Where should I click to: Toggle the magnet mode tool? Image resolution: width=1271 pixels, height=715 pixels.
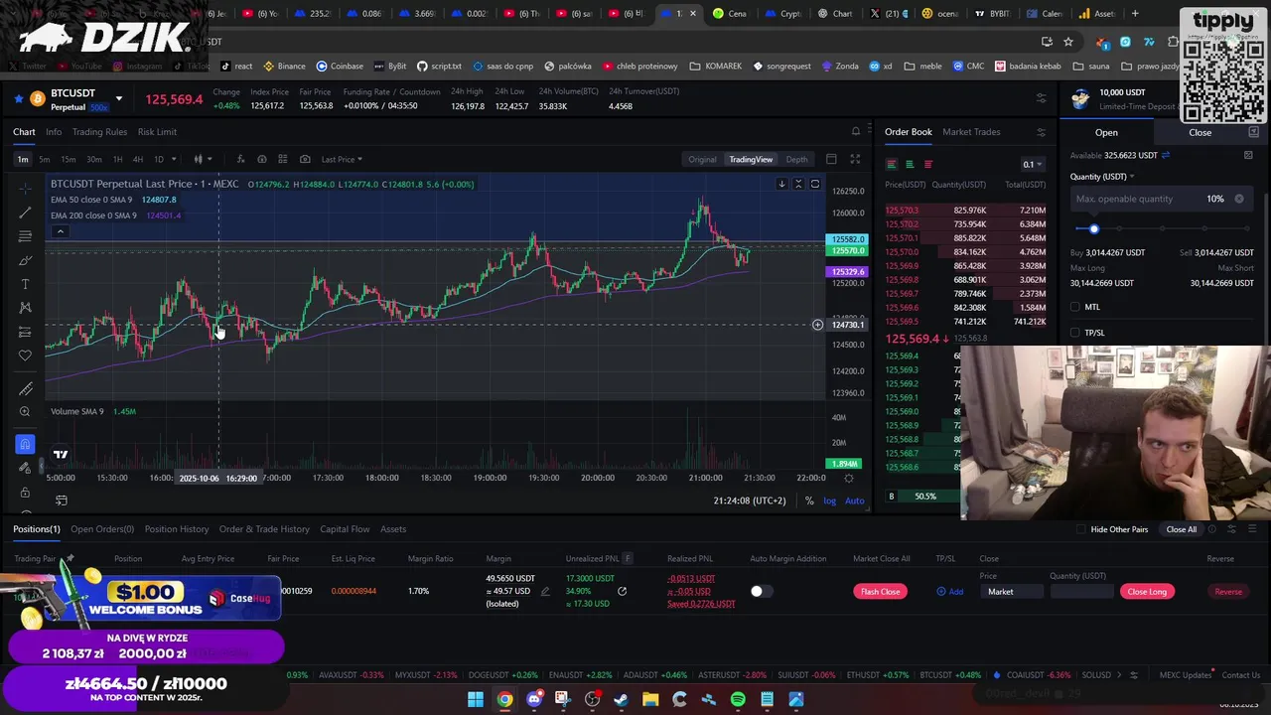point(25,444)
